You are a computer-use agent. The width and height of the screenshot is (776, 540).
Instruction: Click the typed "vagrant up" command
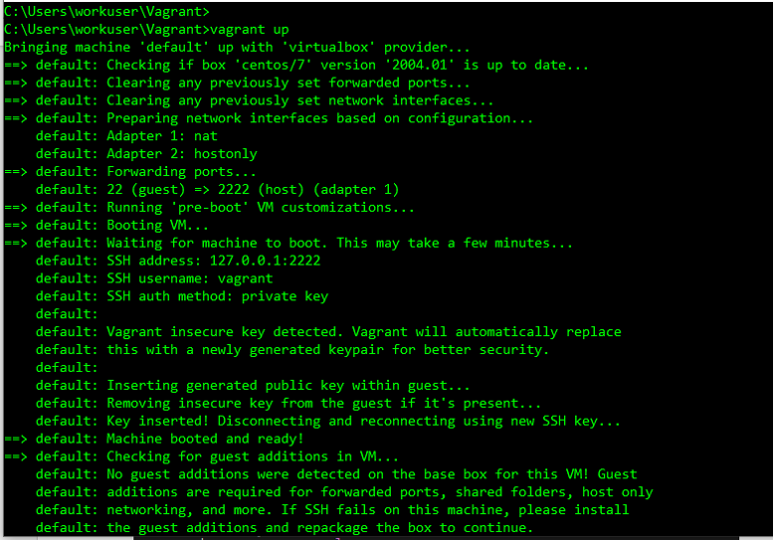point(249,29)
